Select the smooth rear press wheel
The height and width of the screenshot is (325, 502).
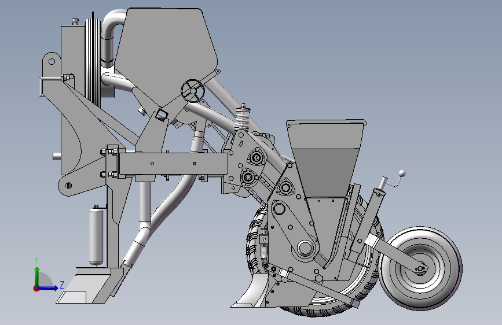pyautogui.click(x=421, y=268)
